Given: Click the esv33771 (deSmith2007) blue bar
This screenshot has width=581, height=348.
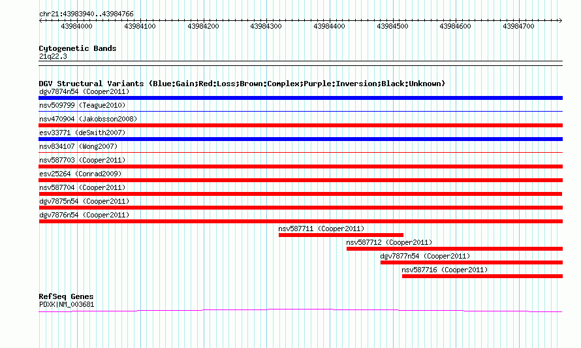Looking at the screenshot, I should [x=300, y=139].
